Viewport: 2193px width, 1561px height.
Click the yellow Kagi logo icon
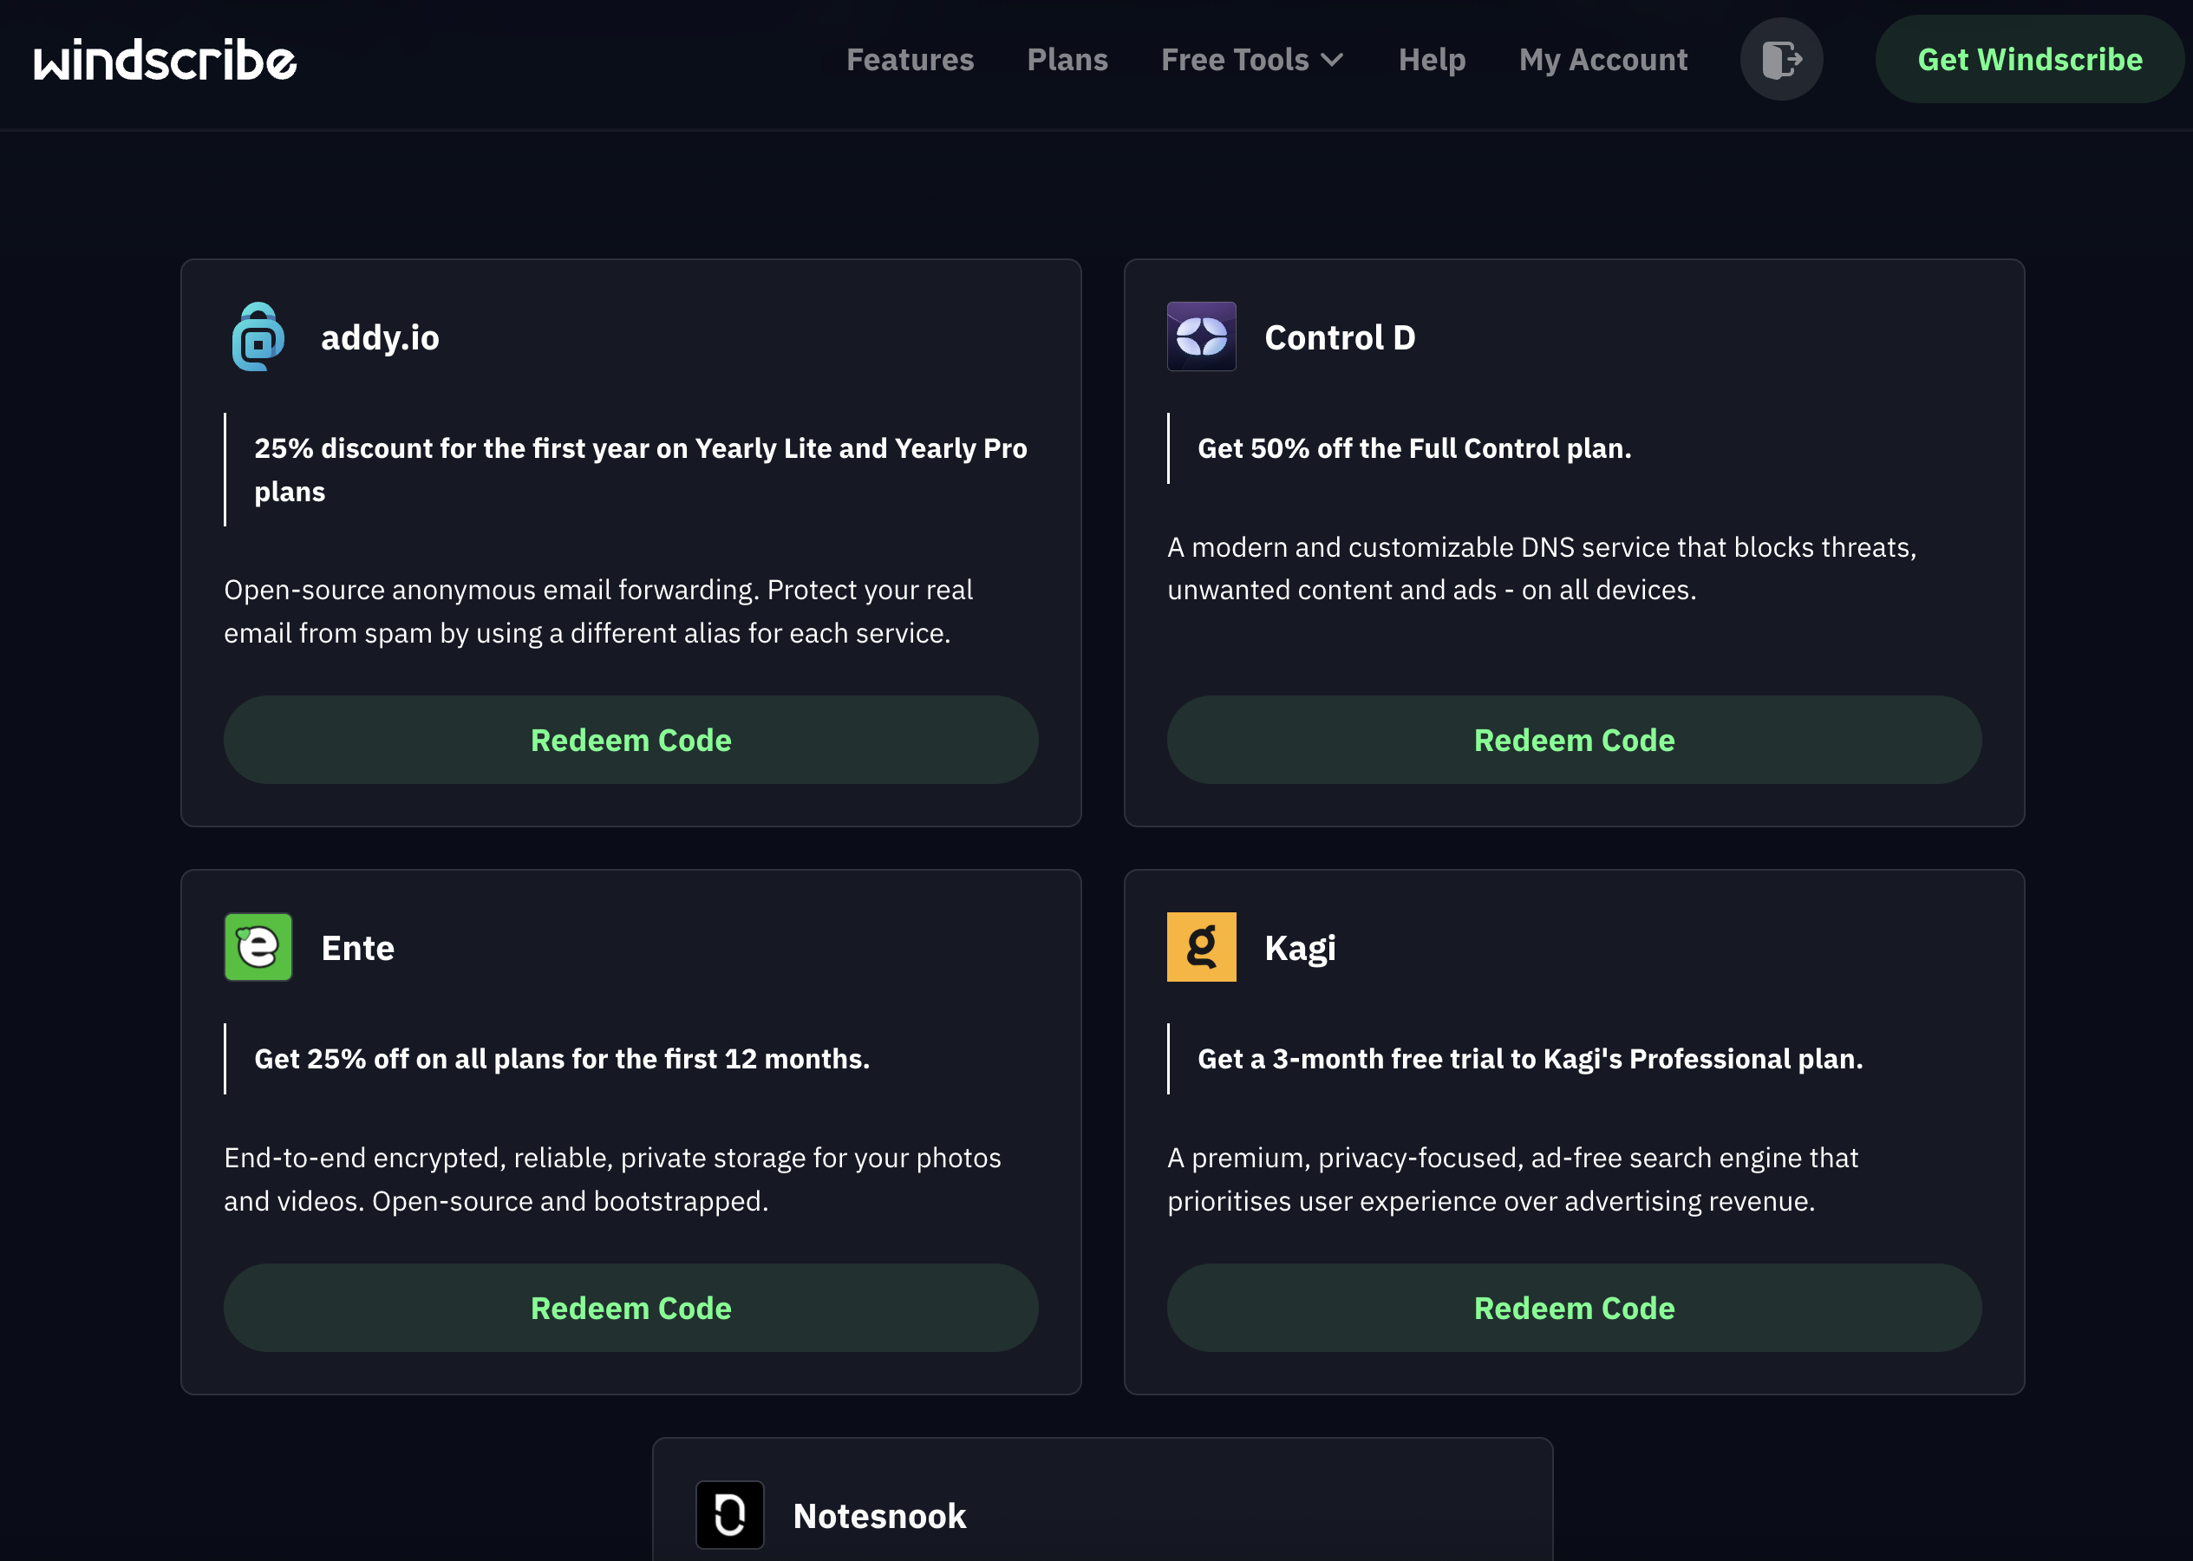point(1201,948)
